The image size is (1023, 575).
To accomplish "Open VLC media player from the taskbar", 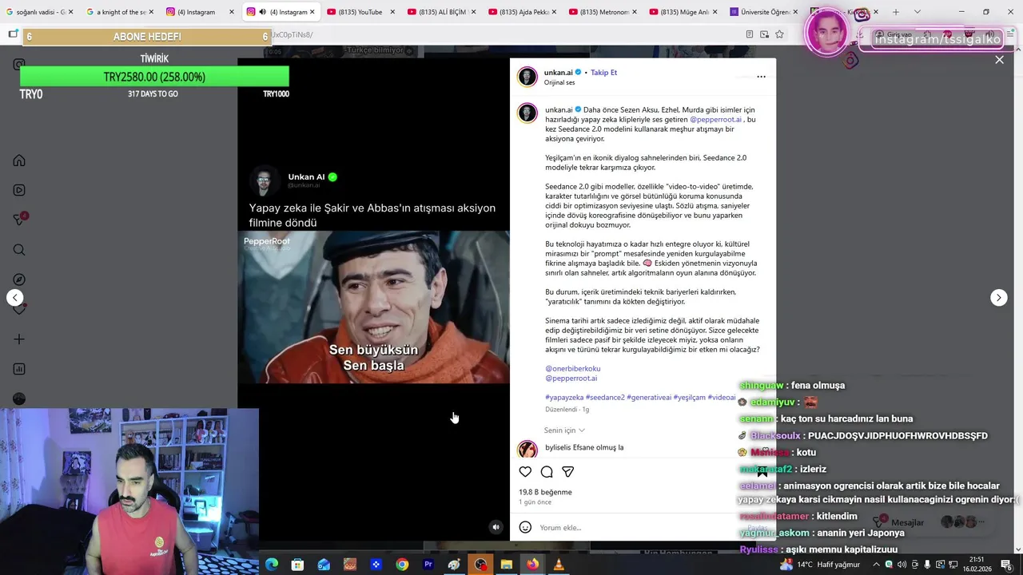I will coord(559,565).
